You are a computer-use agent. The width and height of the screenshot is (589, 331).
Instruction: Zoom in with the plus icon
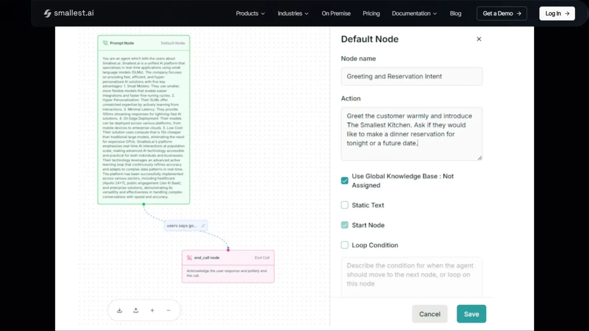(x=152, y=310)
